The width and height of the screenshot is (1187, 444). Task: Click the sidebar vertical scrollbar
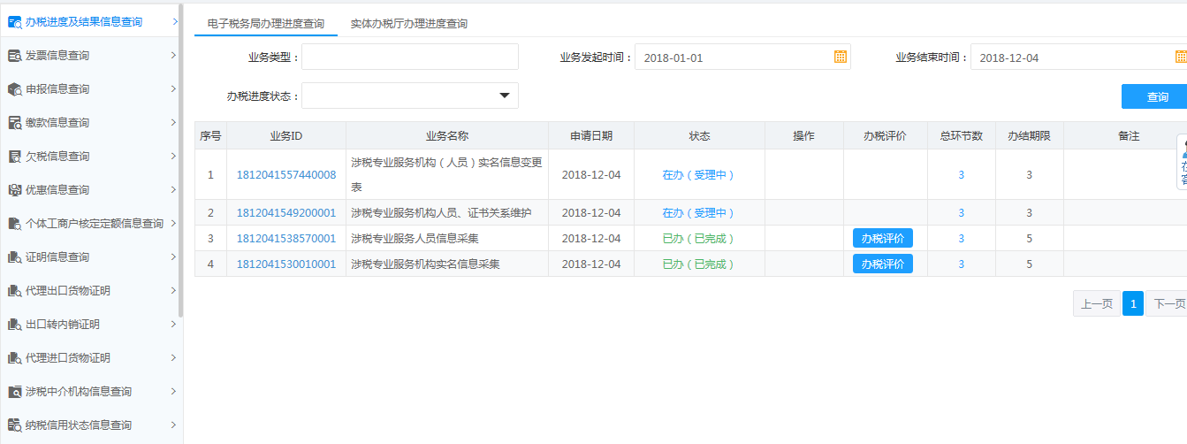pyautogui.click(x=180, y=159)
